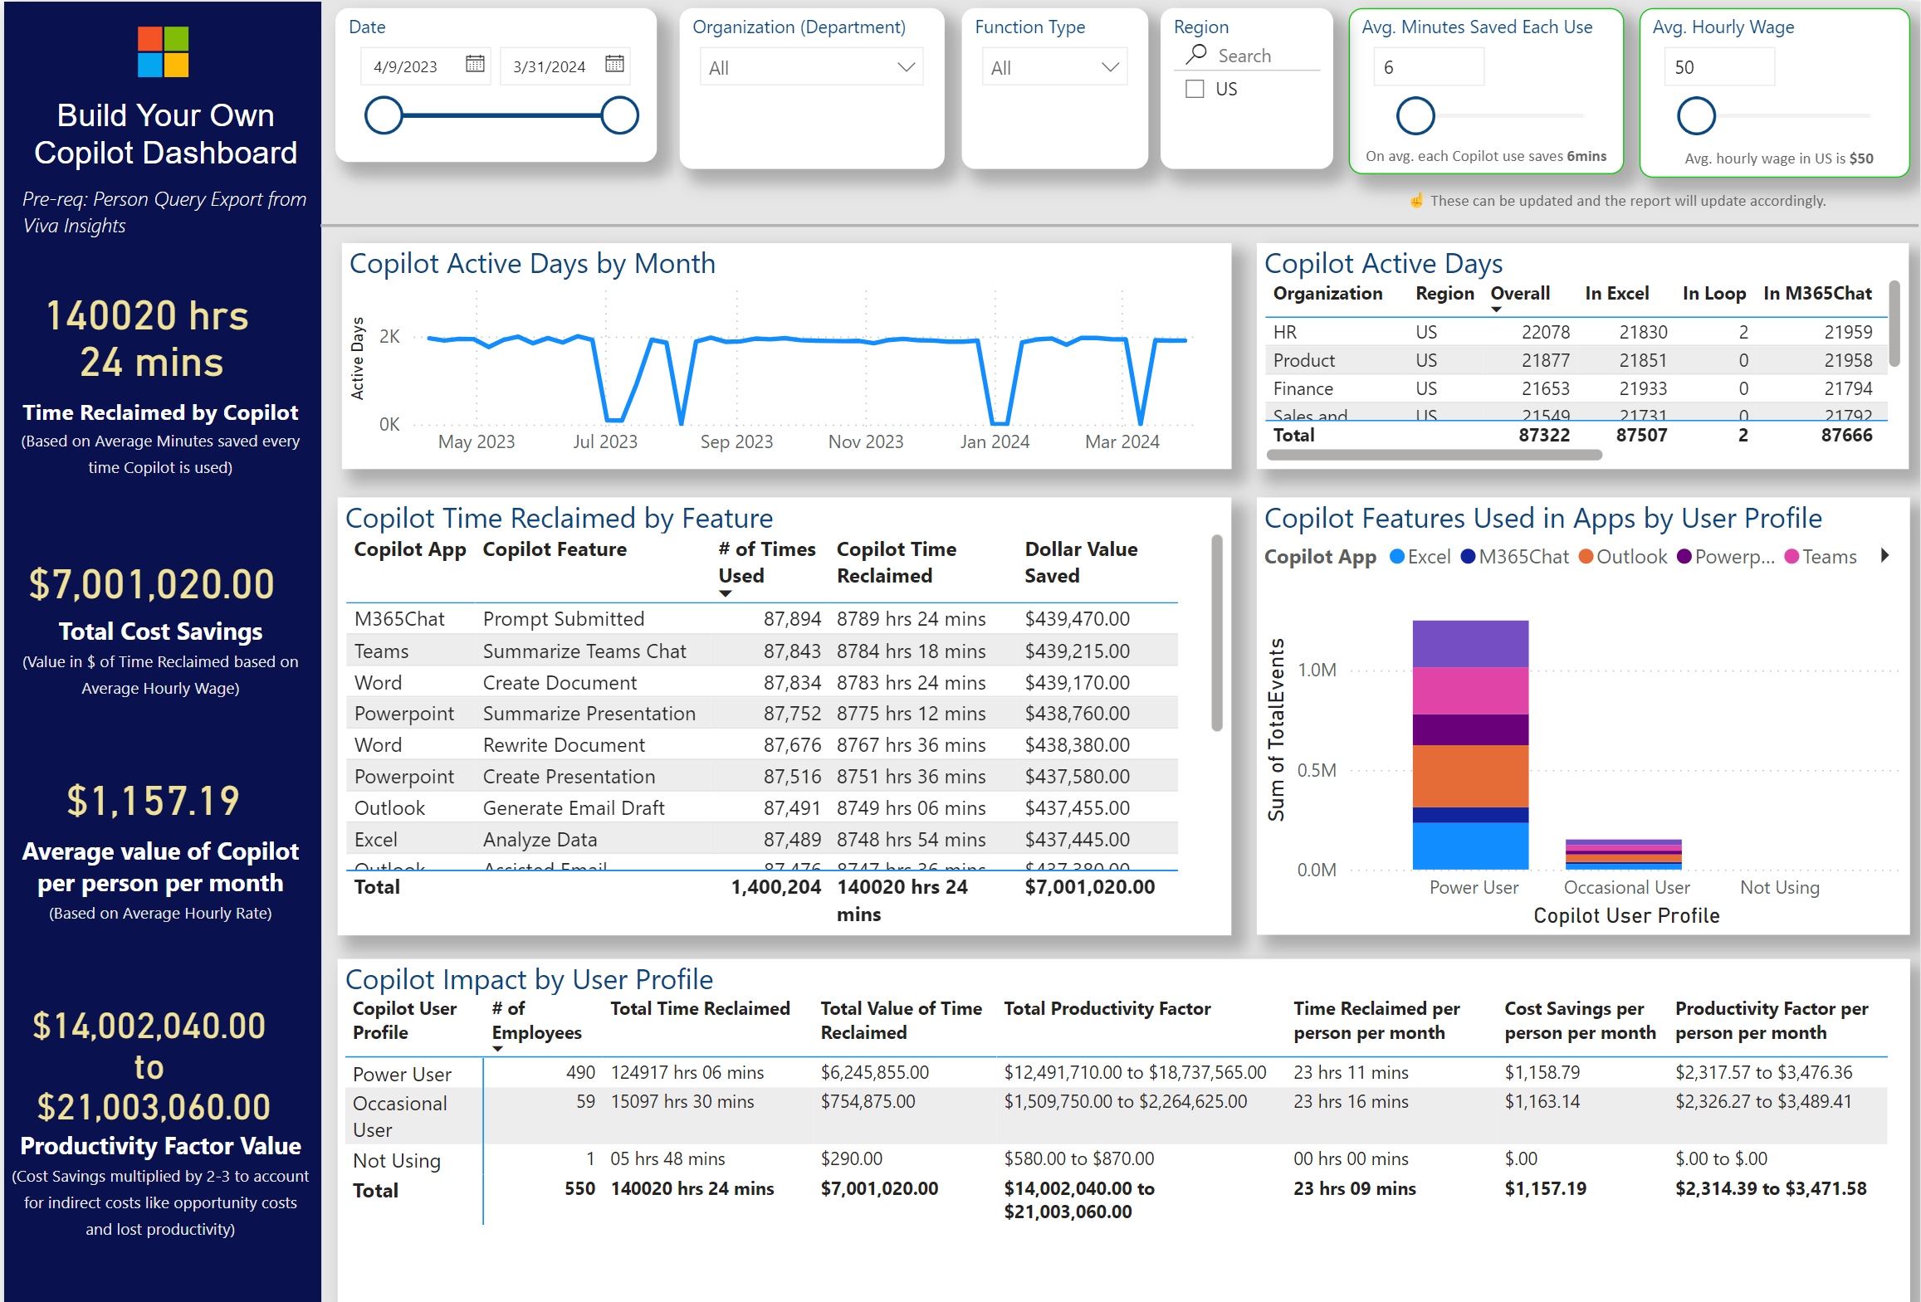Sort by the Overall column header
Image resolution: width=1921 pixels, height=1302 pixels.
(x=1520, y=294)
